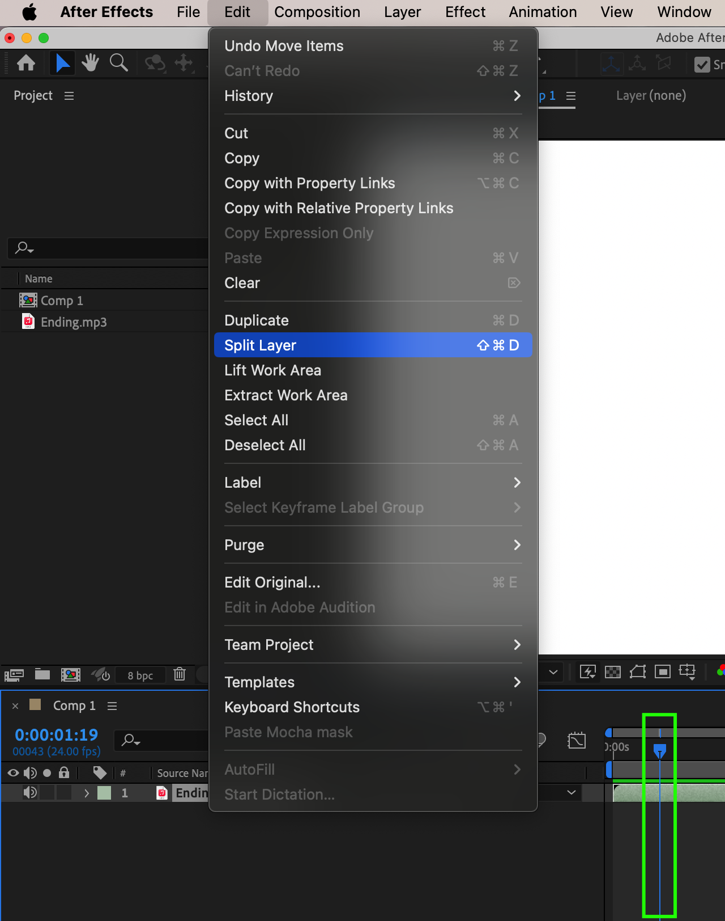Open the Purge submenu
This screenshot has height=921, width=725.
tap(373, 545)
